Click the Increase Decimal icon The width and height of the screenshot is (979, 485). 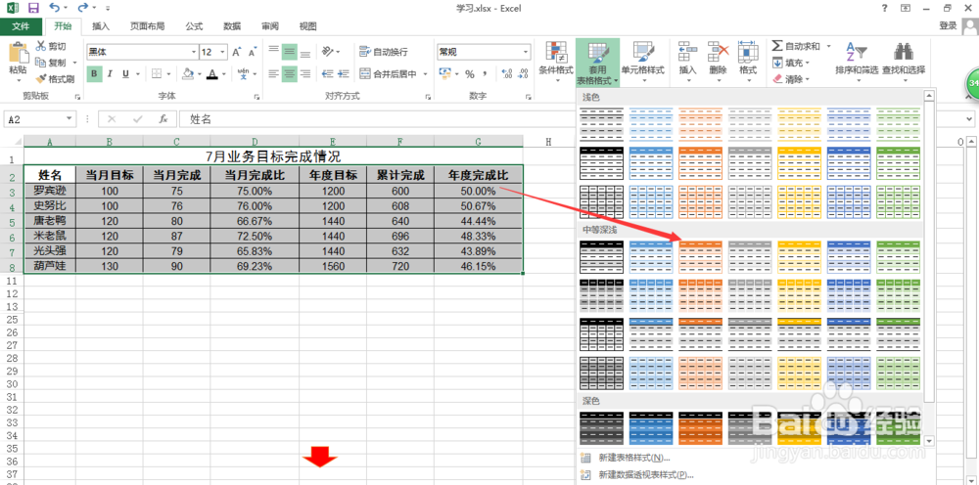[507, 74]
